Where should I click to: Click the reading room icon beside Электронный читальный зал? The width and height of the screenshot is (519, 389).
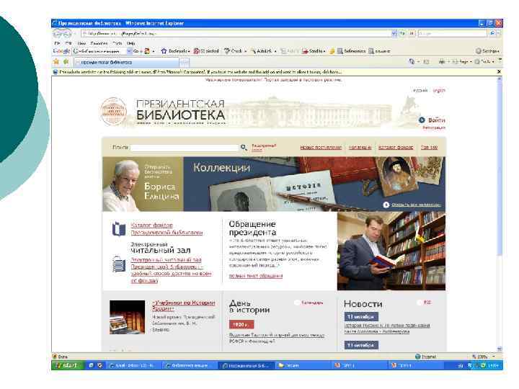coord(118,264)
